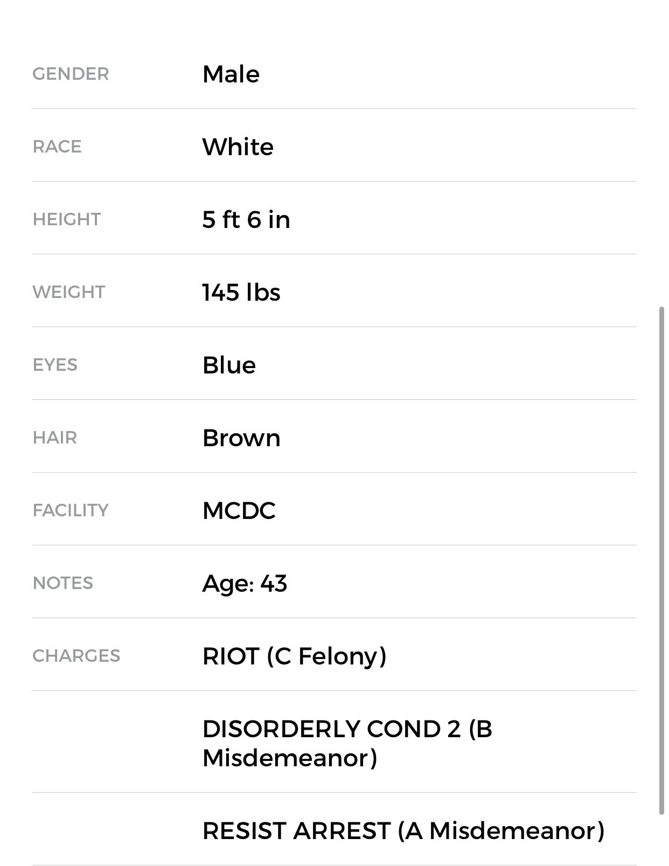Click the HEIGHT field label

click(67, 219)
